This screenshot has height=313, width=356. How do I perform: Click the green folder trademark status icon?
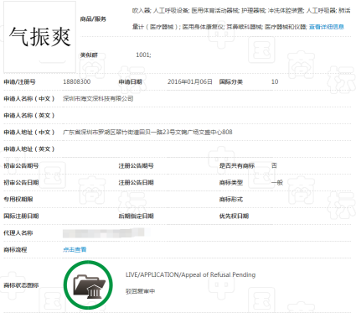click(x=88, y=285)
